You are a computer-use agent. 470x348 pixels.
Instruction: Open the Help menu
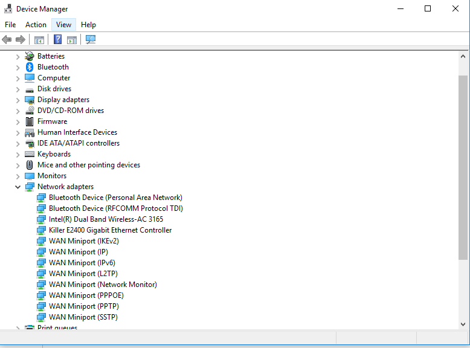click(88, 25)
